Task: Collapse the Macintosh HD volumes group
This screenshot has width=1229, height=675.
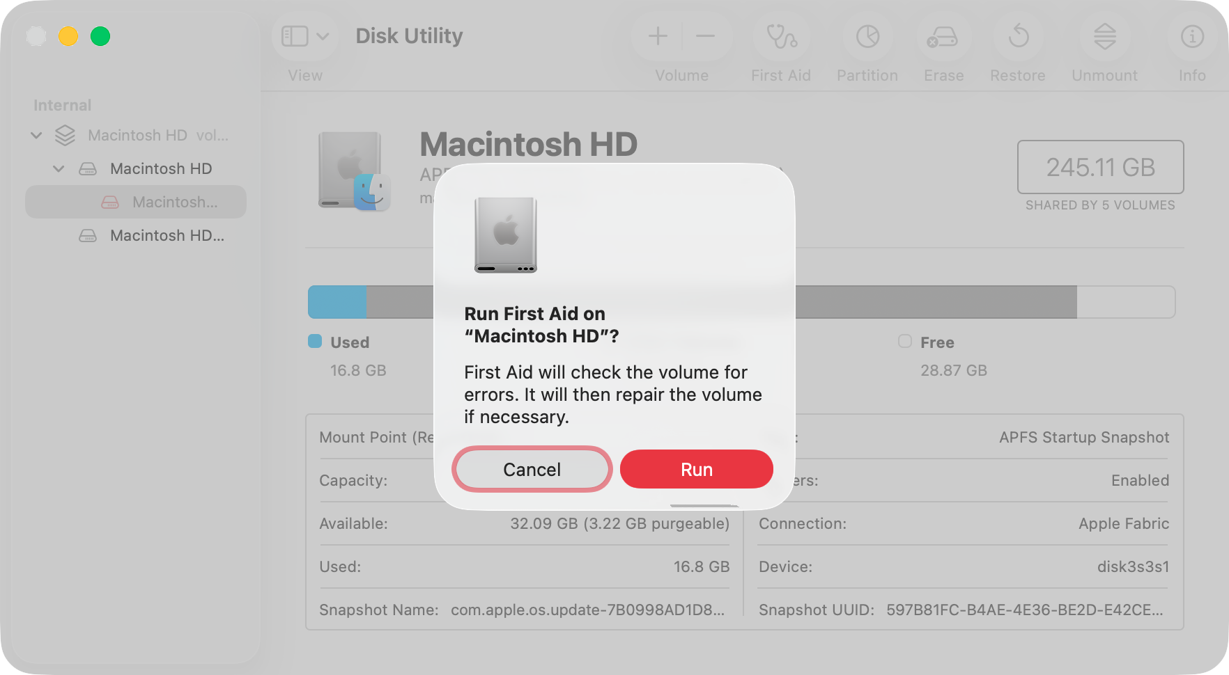Action: click(x=36, y=135)
